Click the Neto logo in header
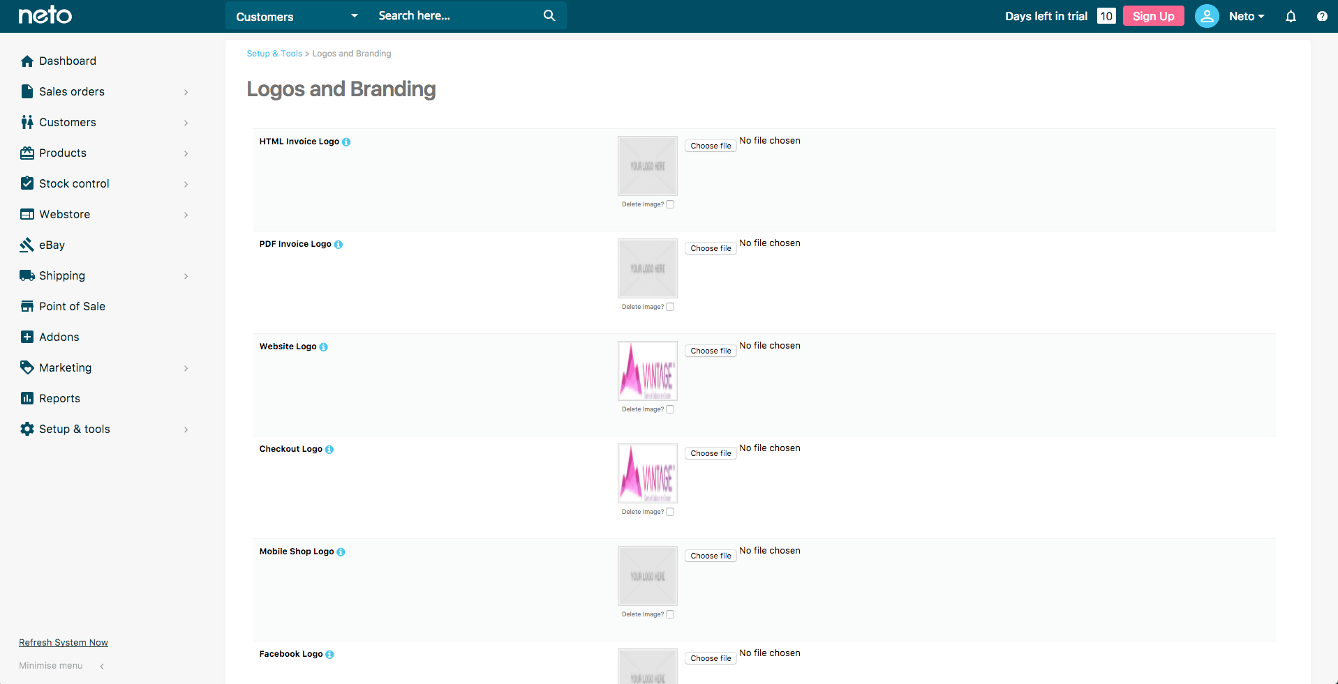This screenshot has width=1338, height=684. 45,15
